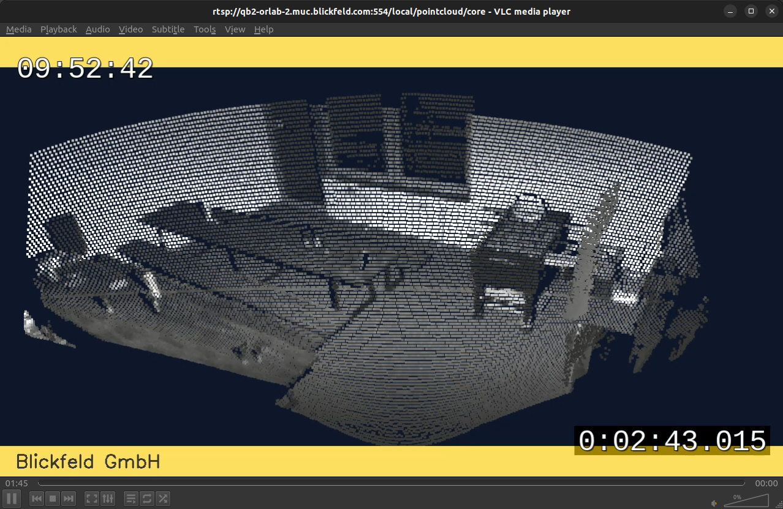
Task: Stop playback with the stop button
Action: pos(53,499)
